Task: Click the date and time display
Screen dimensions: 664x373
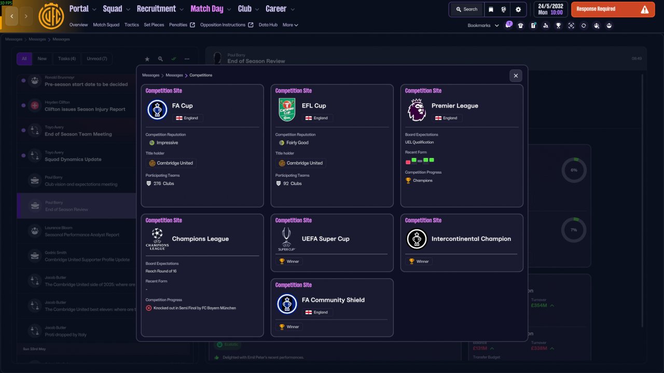Action: pyautogui.click(x=550, y=9)
